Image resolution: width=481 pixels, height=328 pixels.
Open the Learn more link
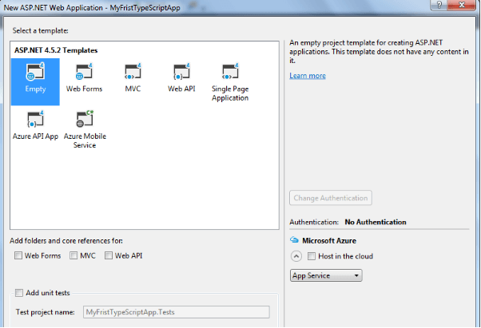click(308, 76)
